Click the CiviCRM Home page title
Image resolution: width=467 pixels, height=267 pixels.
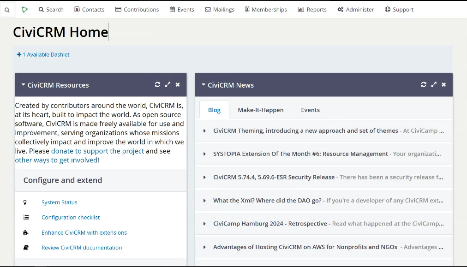pyautogui.click(x=60, y=32)
